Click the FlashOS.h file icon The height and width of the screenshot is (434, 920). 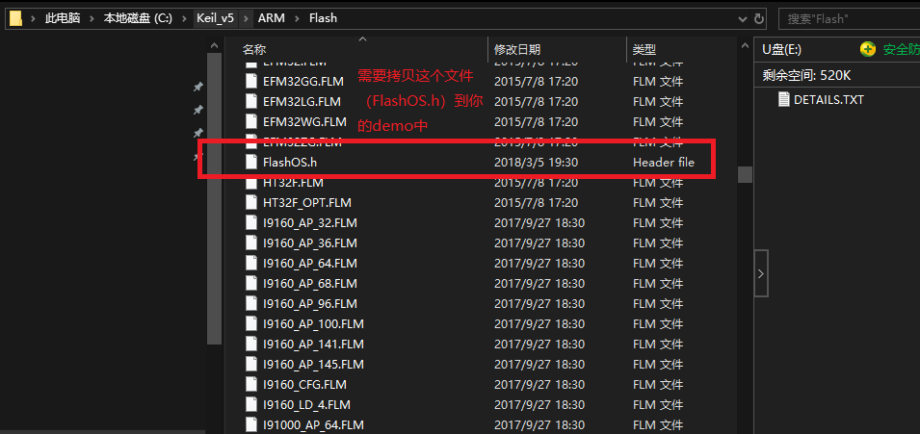tap(252, 162)
